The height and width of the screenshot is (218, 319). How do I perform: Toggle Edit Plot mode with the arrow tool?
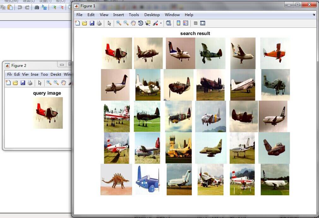[109, 23]
